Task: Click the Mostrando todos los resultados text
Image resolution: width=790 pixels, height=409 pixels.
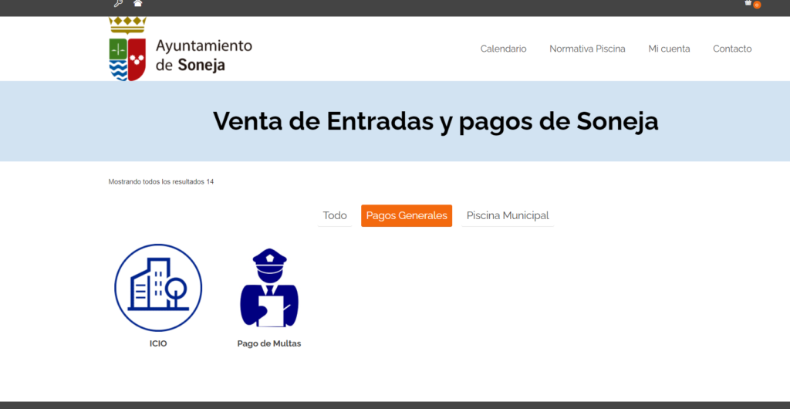Action: [x=160, y=182]
